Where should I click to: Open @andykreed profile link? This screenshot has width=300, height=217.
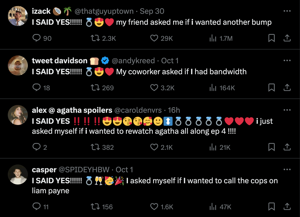tap(133, 61)
